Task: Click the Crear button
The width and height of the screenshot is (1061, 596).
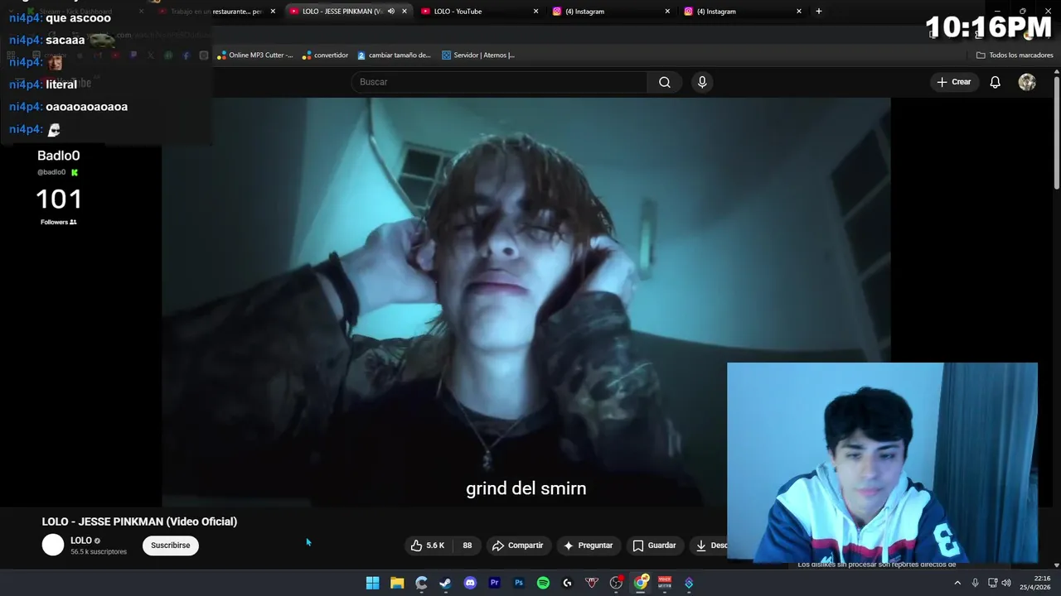Action: point(954,82)
